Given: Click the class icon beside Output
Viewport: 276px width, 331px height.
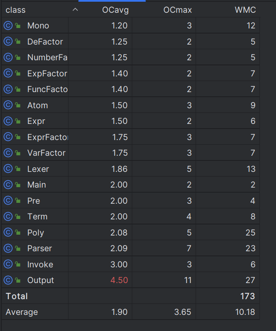Looking at the screenshot, I should coord(8,280).
